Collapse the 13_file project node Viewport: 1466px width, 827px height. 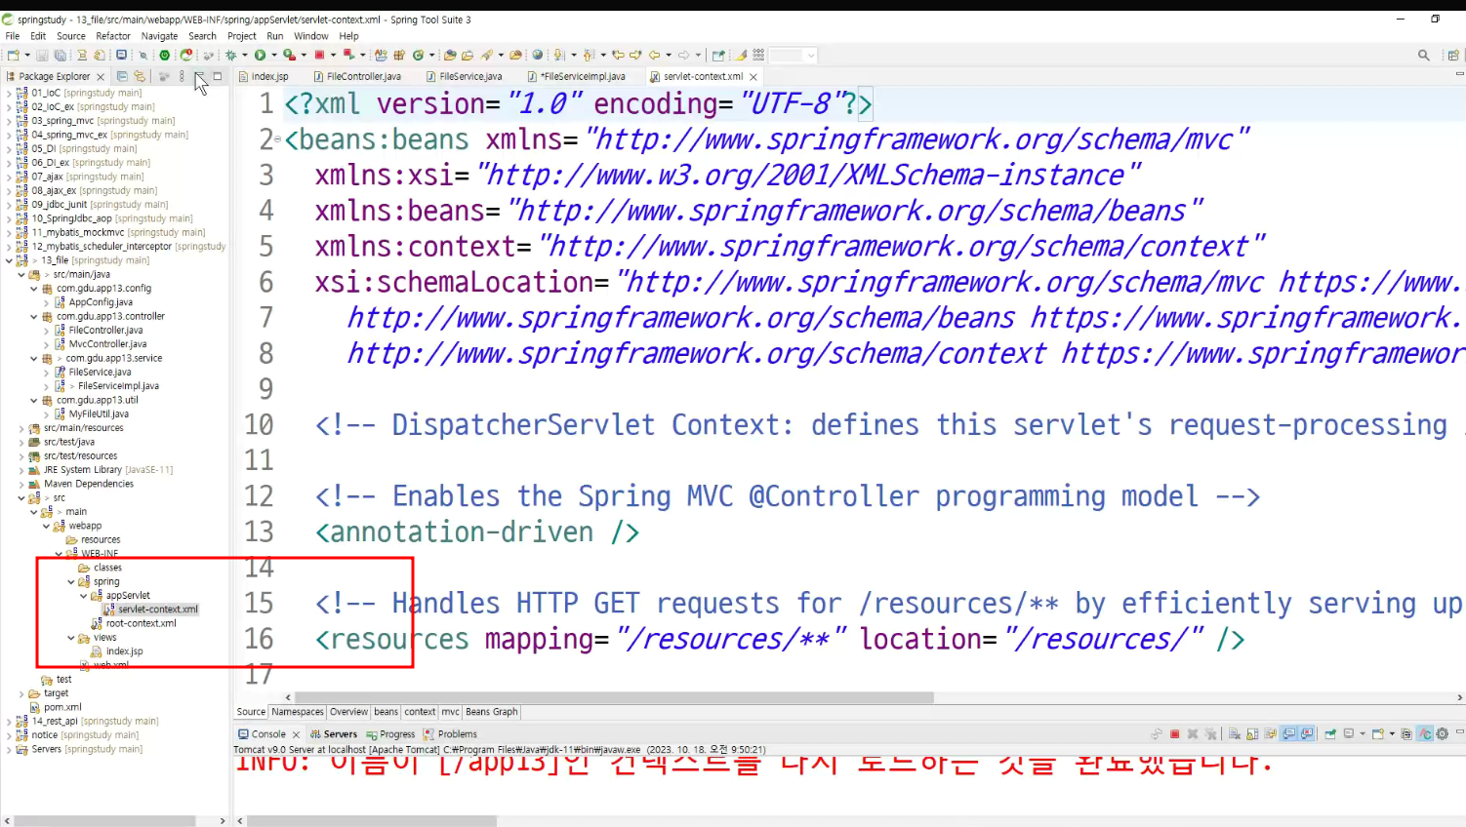pos(10,260)
